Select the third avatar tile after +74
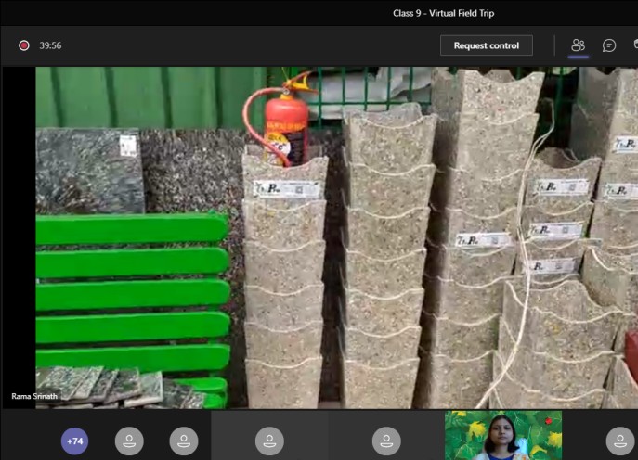This screenshot has height=460, width=638. click(x=269, y=441)
